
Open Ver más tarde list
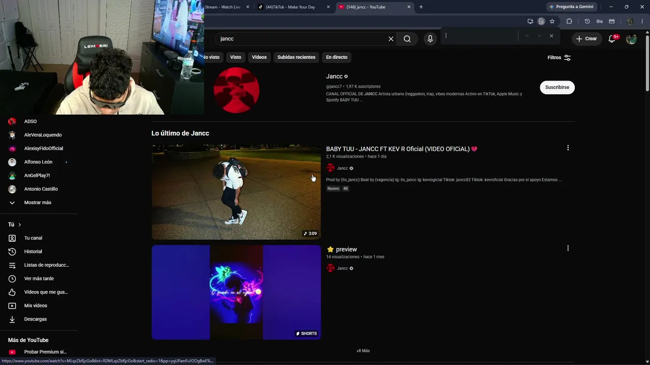coord(39,279)
